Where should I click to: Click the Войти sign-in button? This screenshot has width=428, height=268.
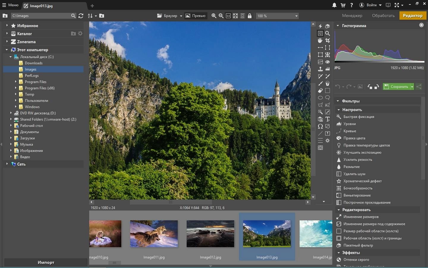(x=370, y=5)
